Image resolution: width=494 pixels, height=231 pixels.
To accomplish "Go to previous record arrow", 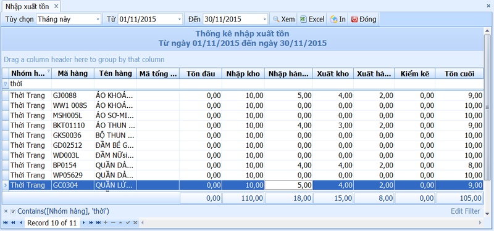I will 21,222.
